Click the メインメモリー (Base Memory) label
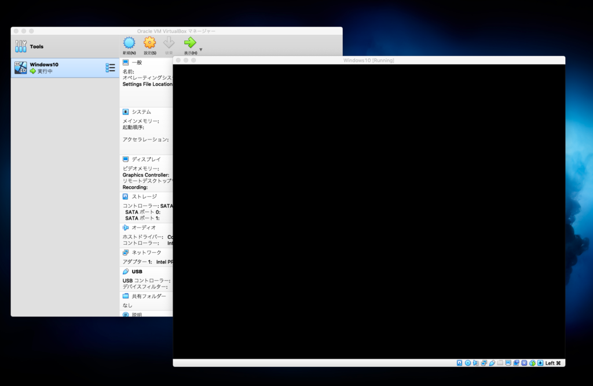This screenshot has width=593, height=386. pyautogui.click(x=141, y=121)
